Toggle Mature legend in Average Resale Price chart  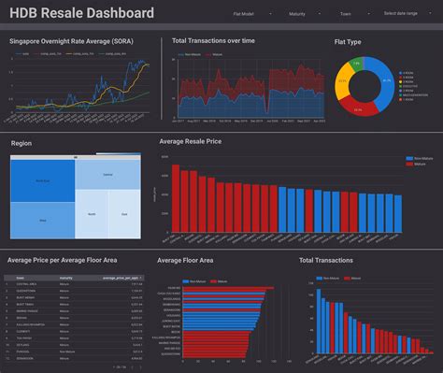pos(416,164)
